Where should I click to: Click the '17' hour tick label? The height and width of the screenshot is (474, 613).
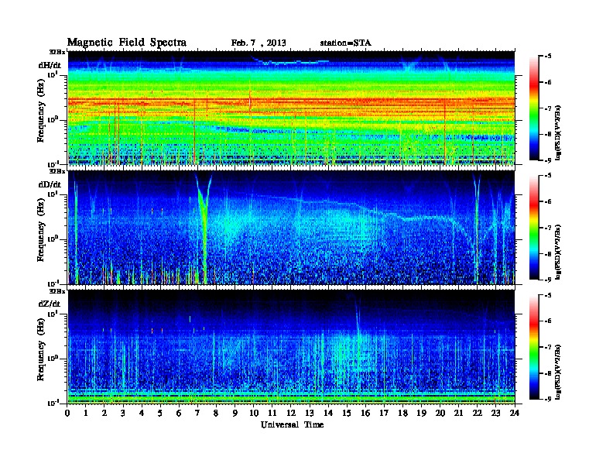384,413
